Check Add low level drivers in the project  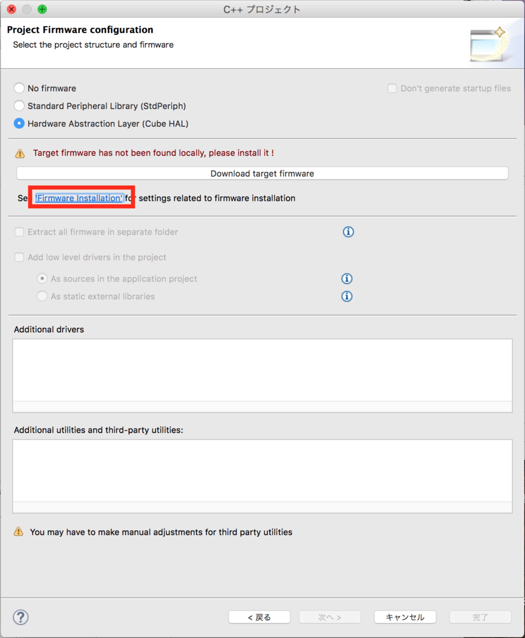[x=19, y=257]
